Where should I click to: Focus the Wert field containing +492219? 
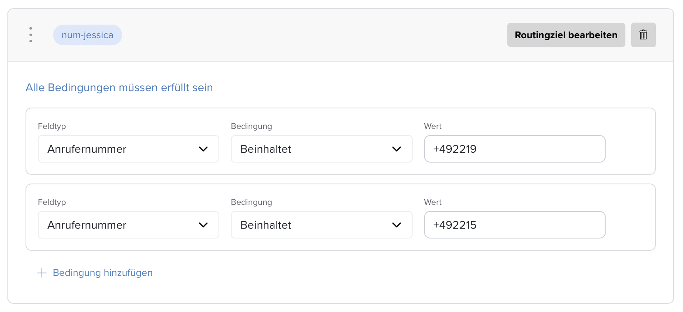(x=514, y=149)
